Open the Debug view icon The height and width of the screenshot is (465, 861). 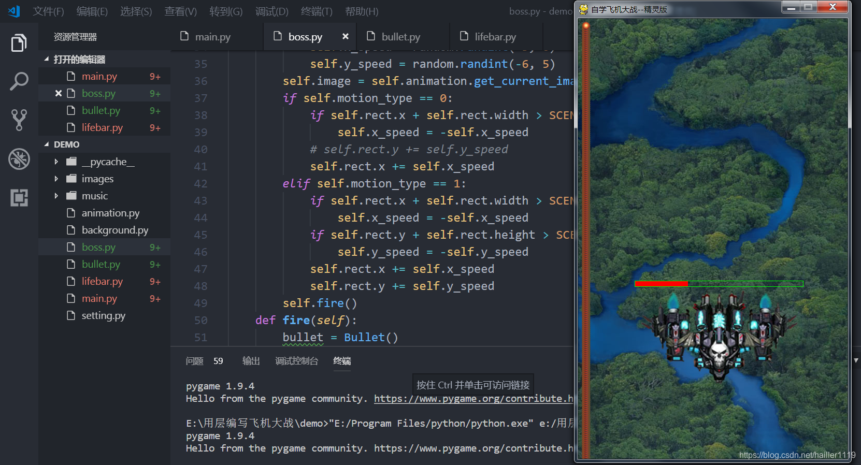[x=19, y=159]
